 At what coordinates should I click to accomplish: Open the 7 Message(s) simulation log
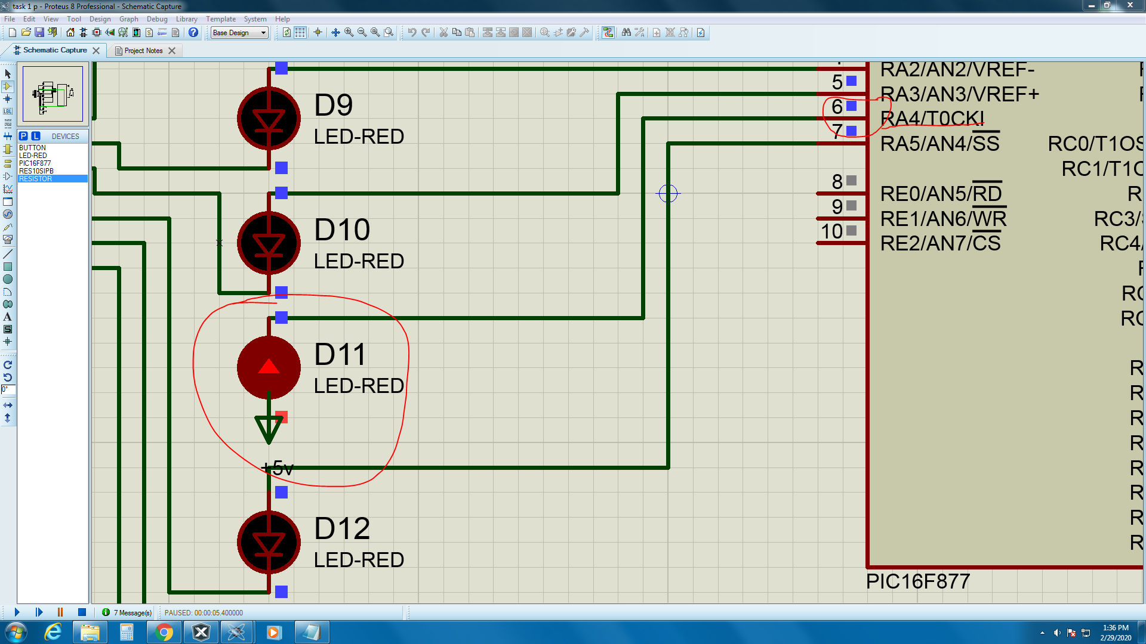127,612
